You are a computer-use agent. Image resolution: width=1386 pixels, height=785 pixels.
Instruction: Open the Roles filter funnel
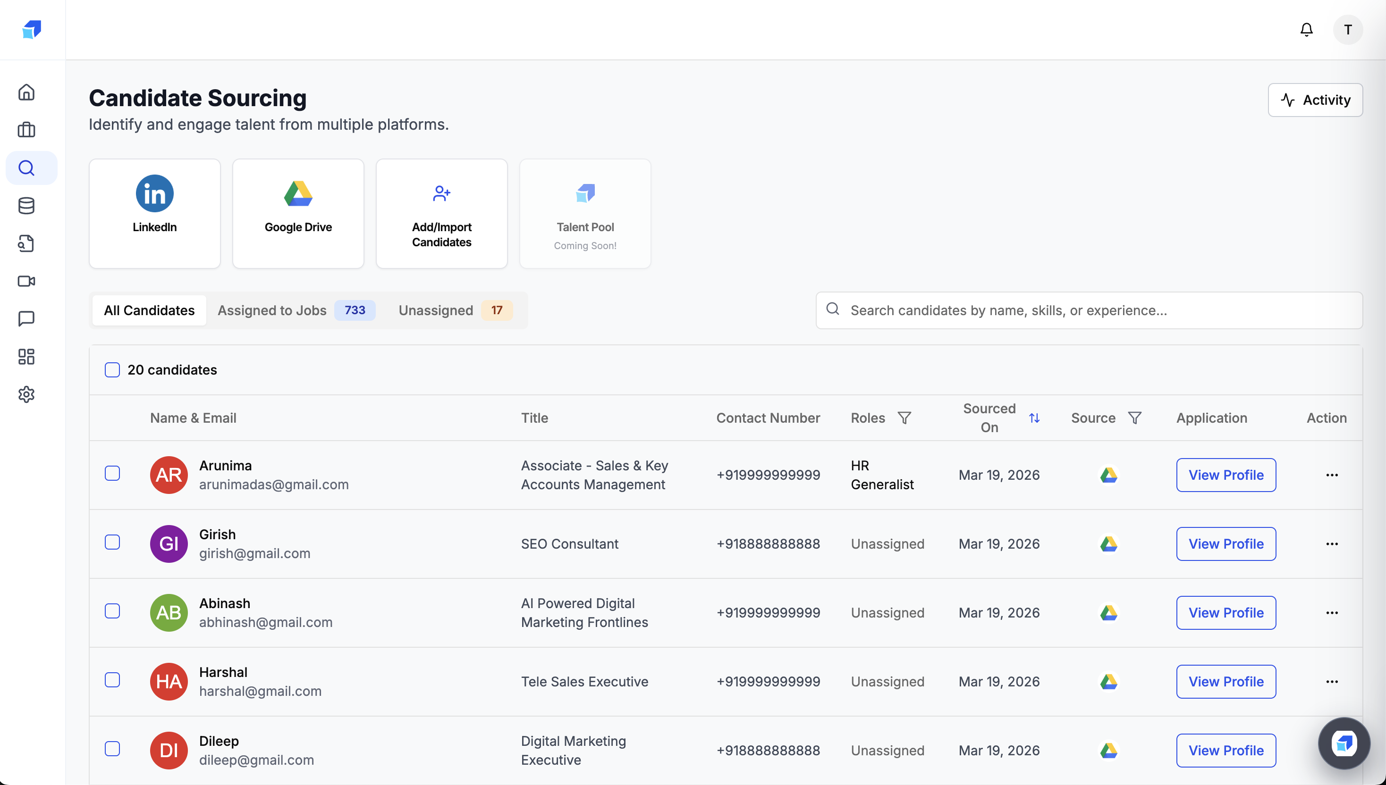coord(905,418)
